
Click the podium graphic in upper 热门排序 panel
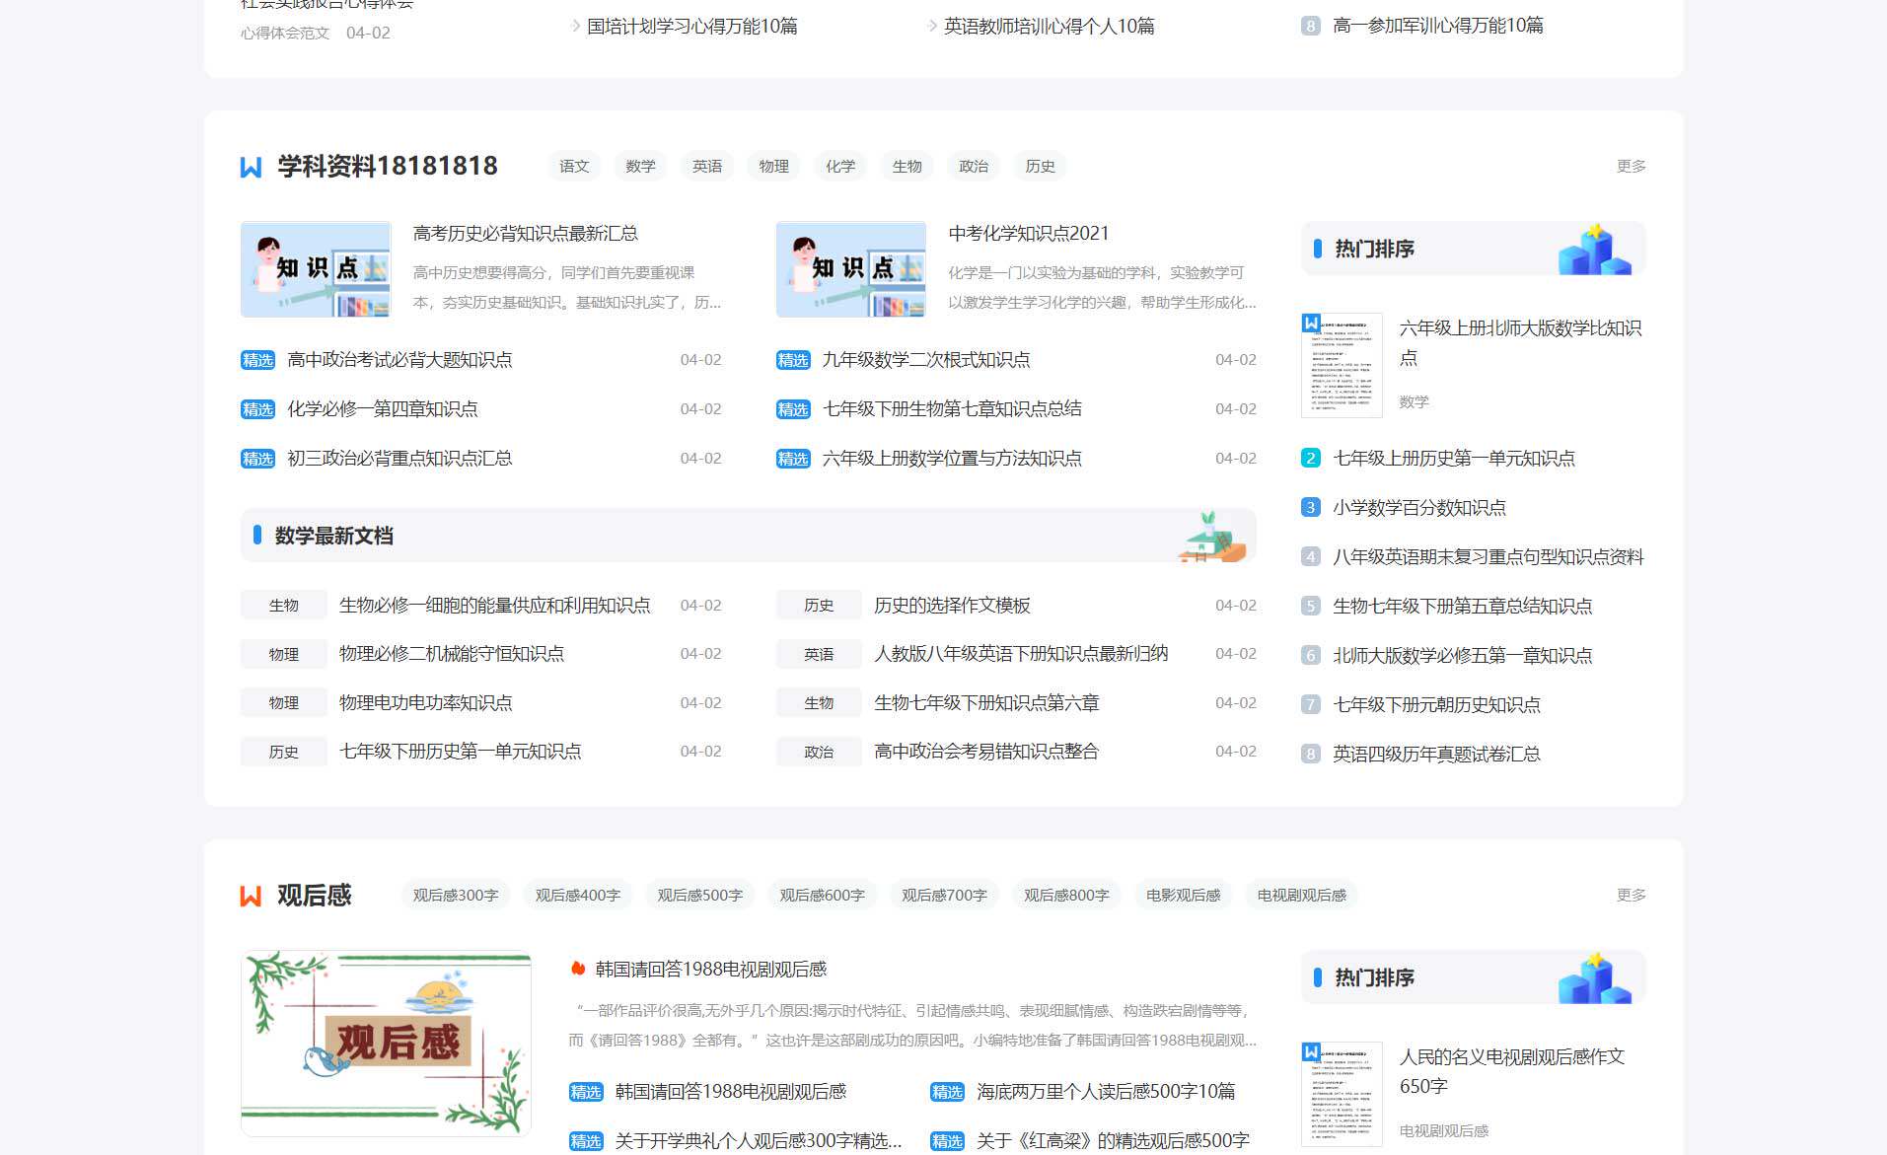[1595, 249]
